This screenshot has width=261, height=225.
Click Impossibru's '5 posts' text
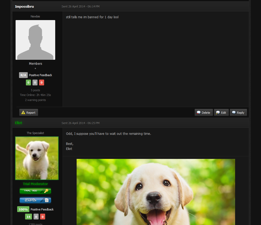point(35,90)
